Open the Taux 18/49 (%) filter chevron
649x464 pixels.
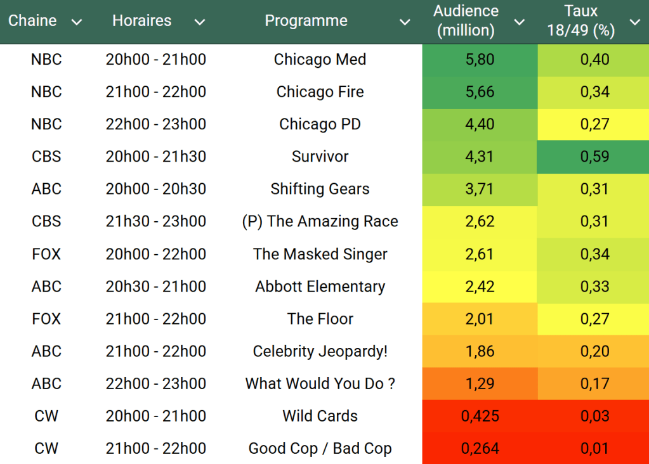tap(634, 23)
